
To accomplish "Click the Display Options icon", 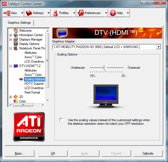I will (x=16, y=44).
